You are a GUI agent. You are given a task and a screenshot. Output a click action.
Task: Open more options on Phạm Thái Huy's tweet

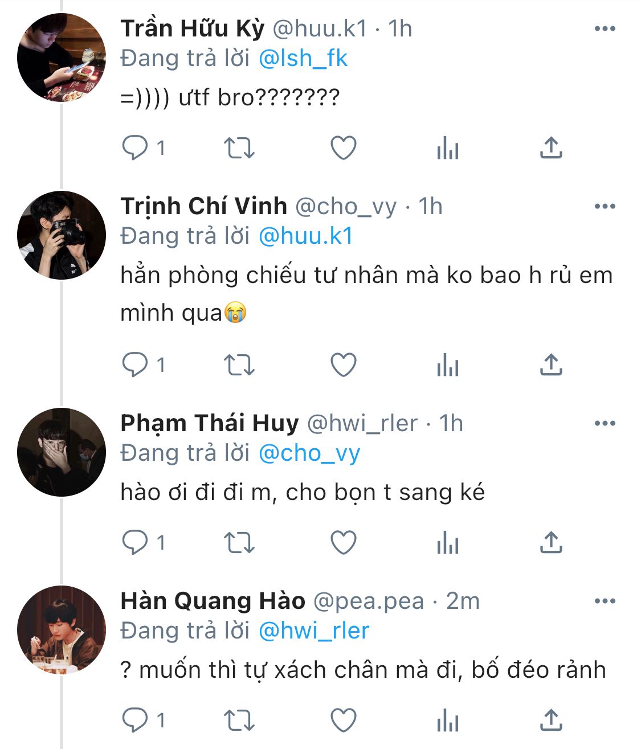[x=605, y=424]
